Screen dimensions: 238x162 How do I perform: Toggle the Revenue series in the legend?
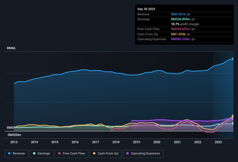click(17, 153)
